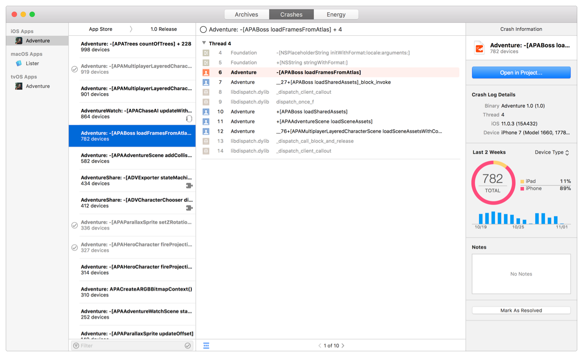Click the crash log file icon in Crash Information
The image size is (583, 357).
(479, 48)
